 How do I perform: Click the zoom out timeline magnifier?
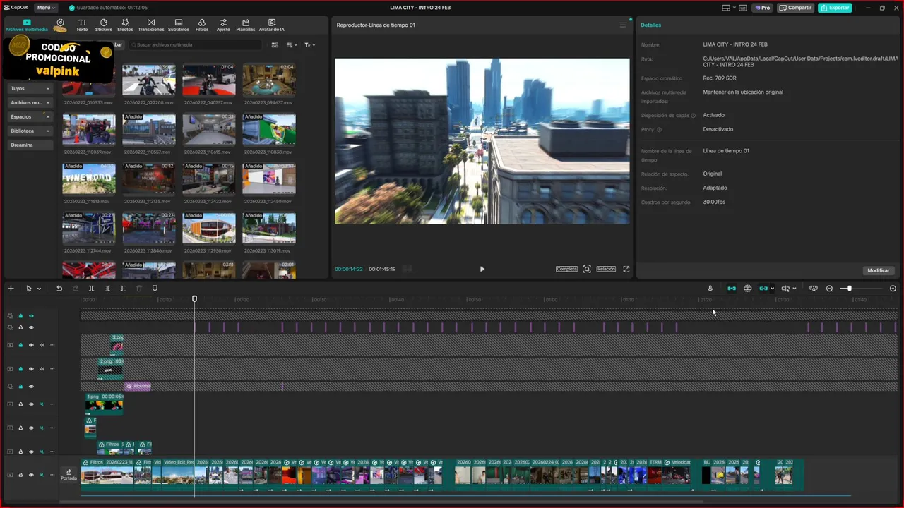pyautogui.click(x=829, y=289)
